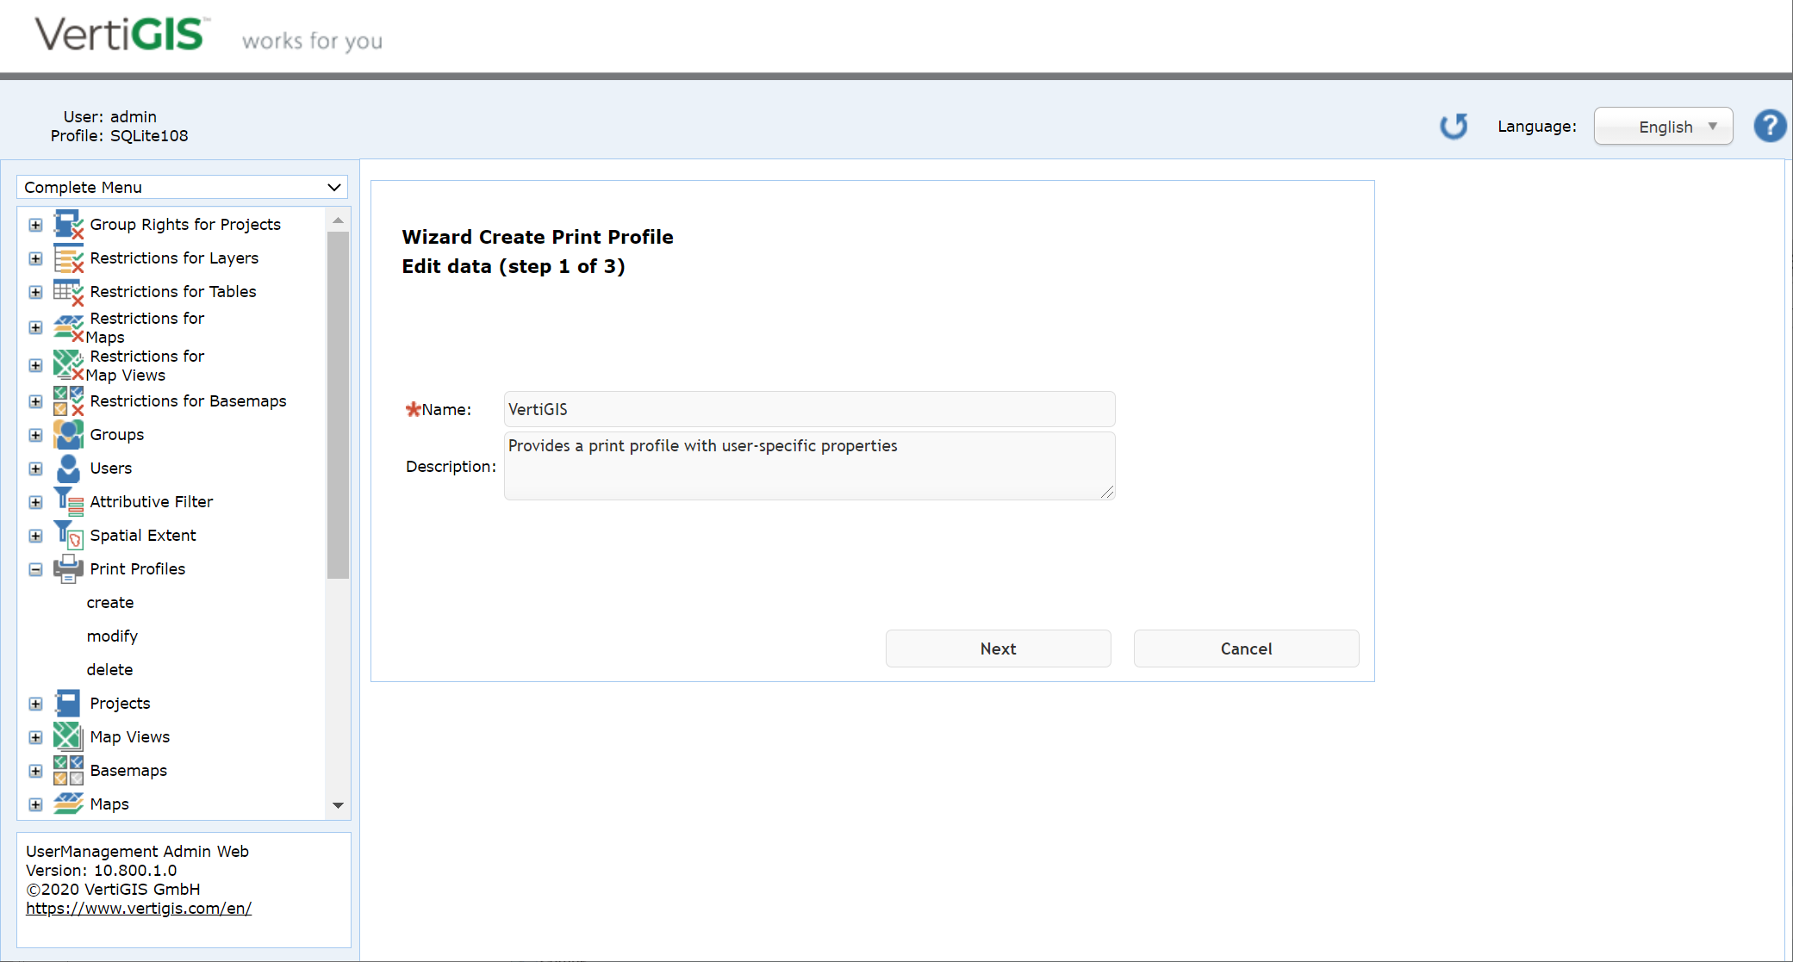Expand the Users tree node
This screenshot has height=962, width=1793.
click(x=35, y=468)
